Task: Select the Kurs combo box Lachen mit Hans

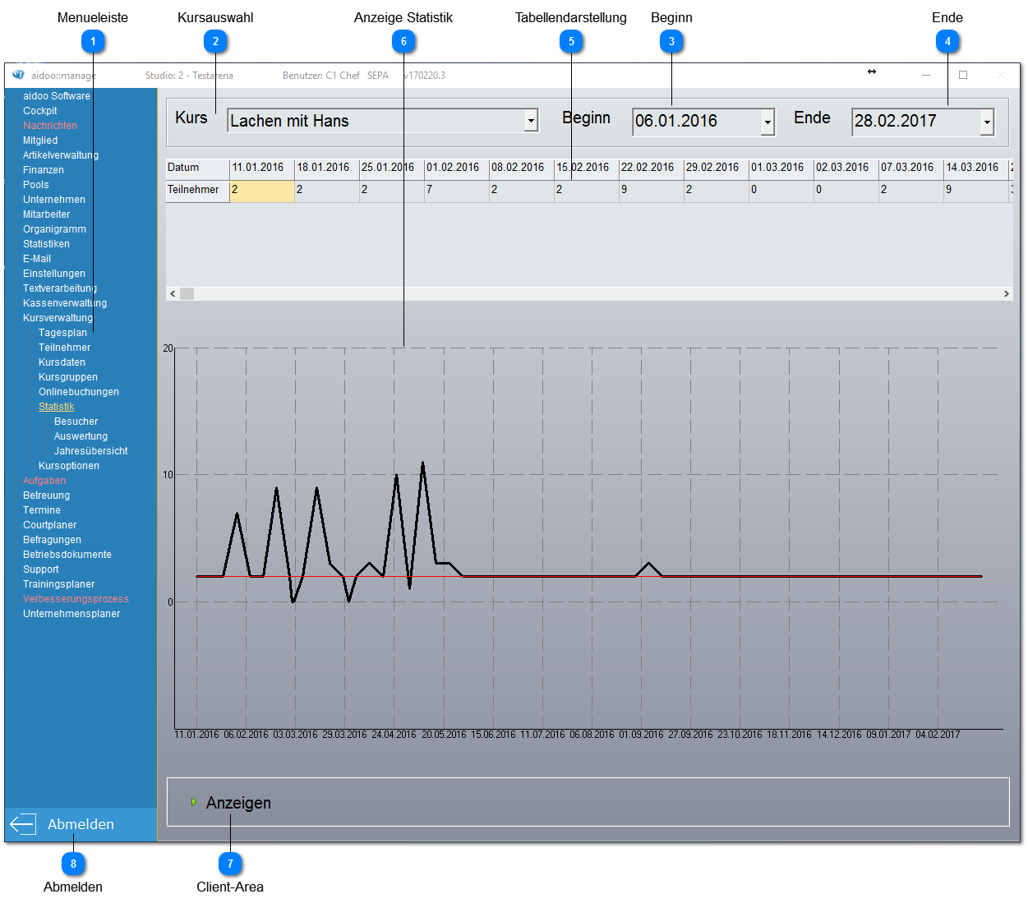Action: (383, 121)
